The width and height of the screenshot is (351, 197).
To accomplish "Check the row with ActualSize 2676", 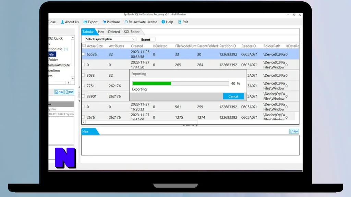I will [x=84, y=117].
